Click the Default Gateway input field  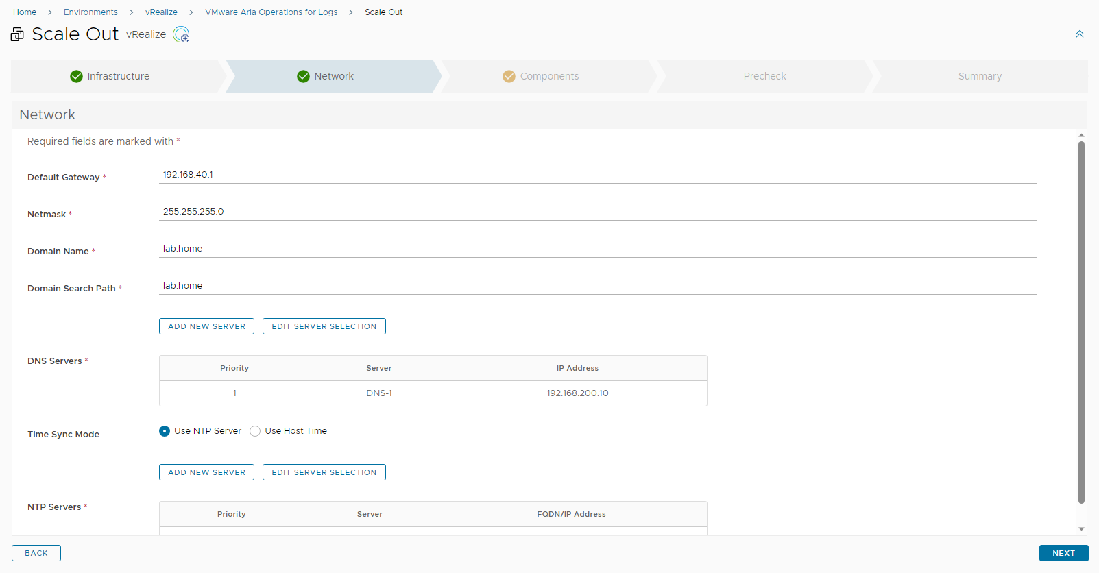(x=596, y=175)
